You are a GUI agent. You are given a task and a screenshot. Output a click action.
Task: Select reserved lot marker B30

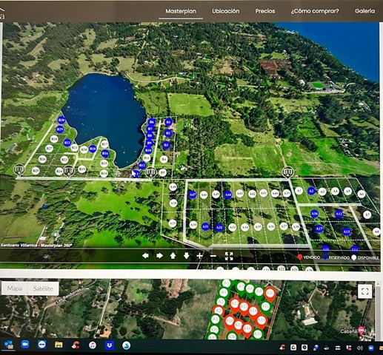click(61, 121)
